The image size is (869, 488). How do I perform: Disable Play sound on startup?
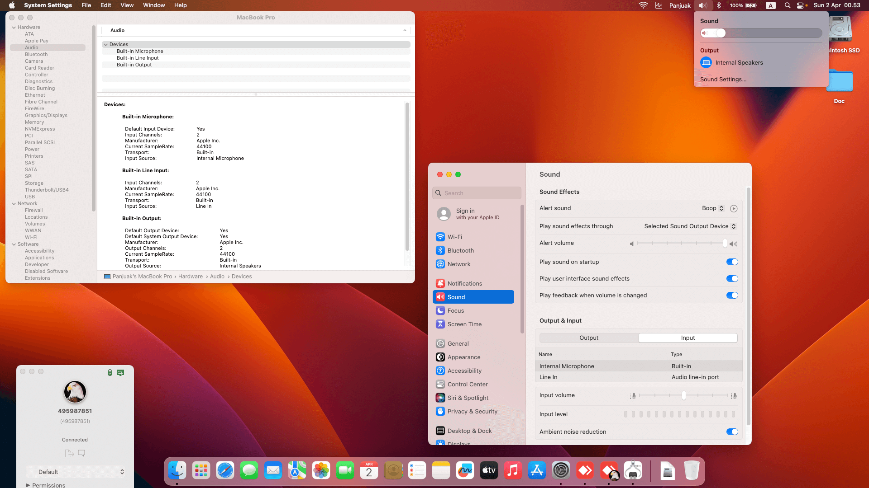click(732, 262)
